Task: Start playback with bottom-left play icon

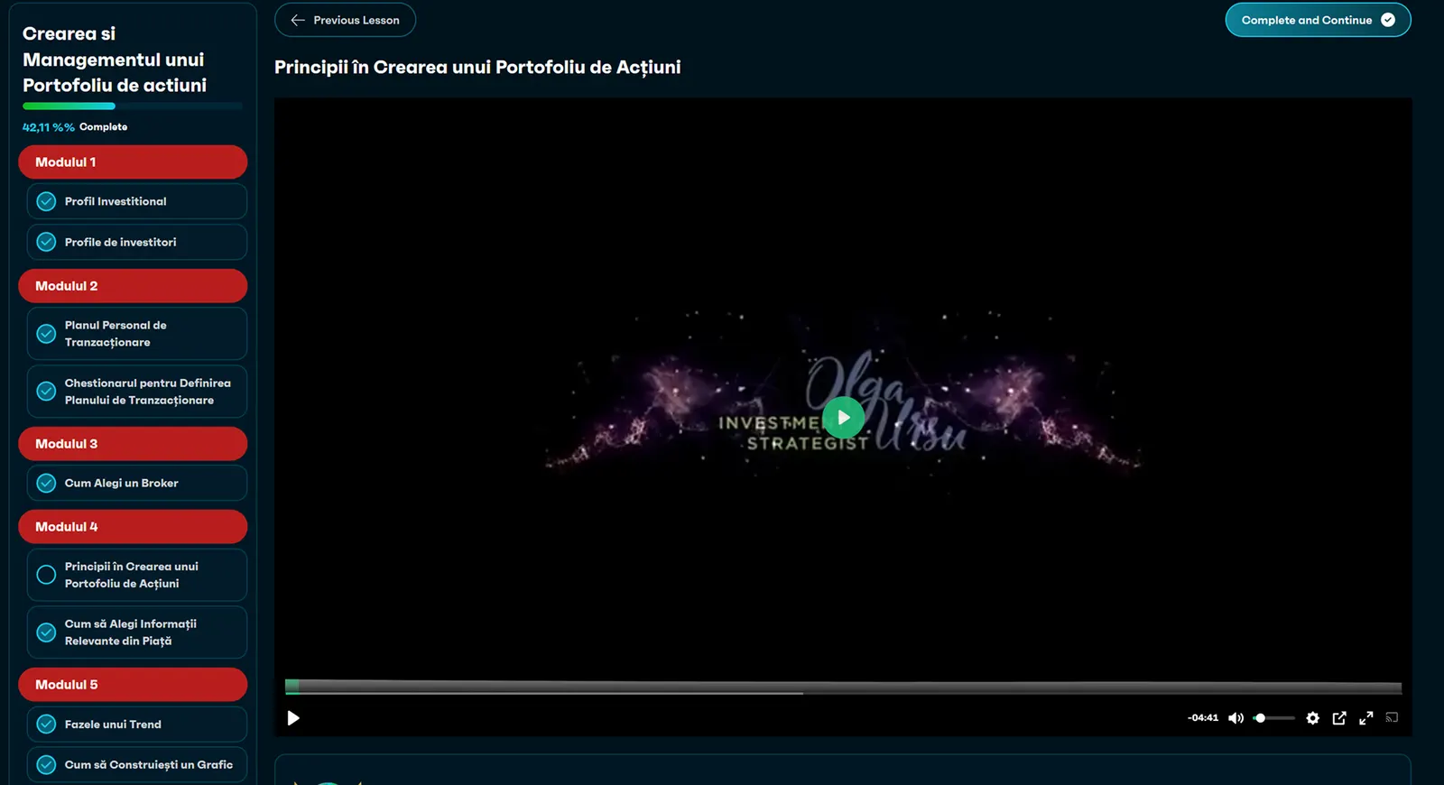Action: point(293,718)
